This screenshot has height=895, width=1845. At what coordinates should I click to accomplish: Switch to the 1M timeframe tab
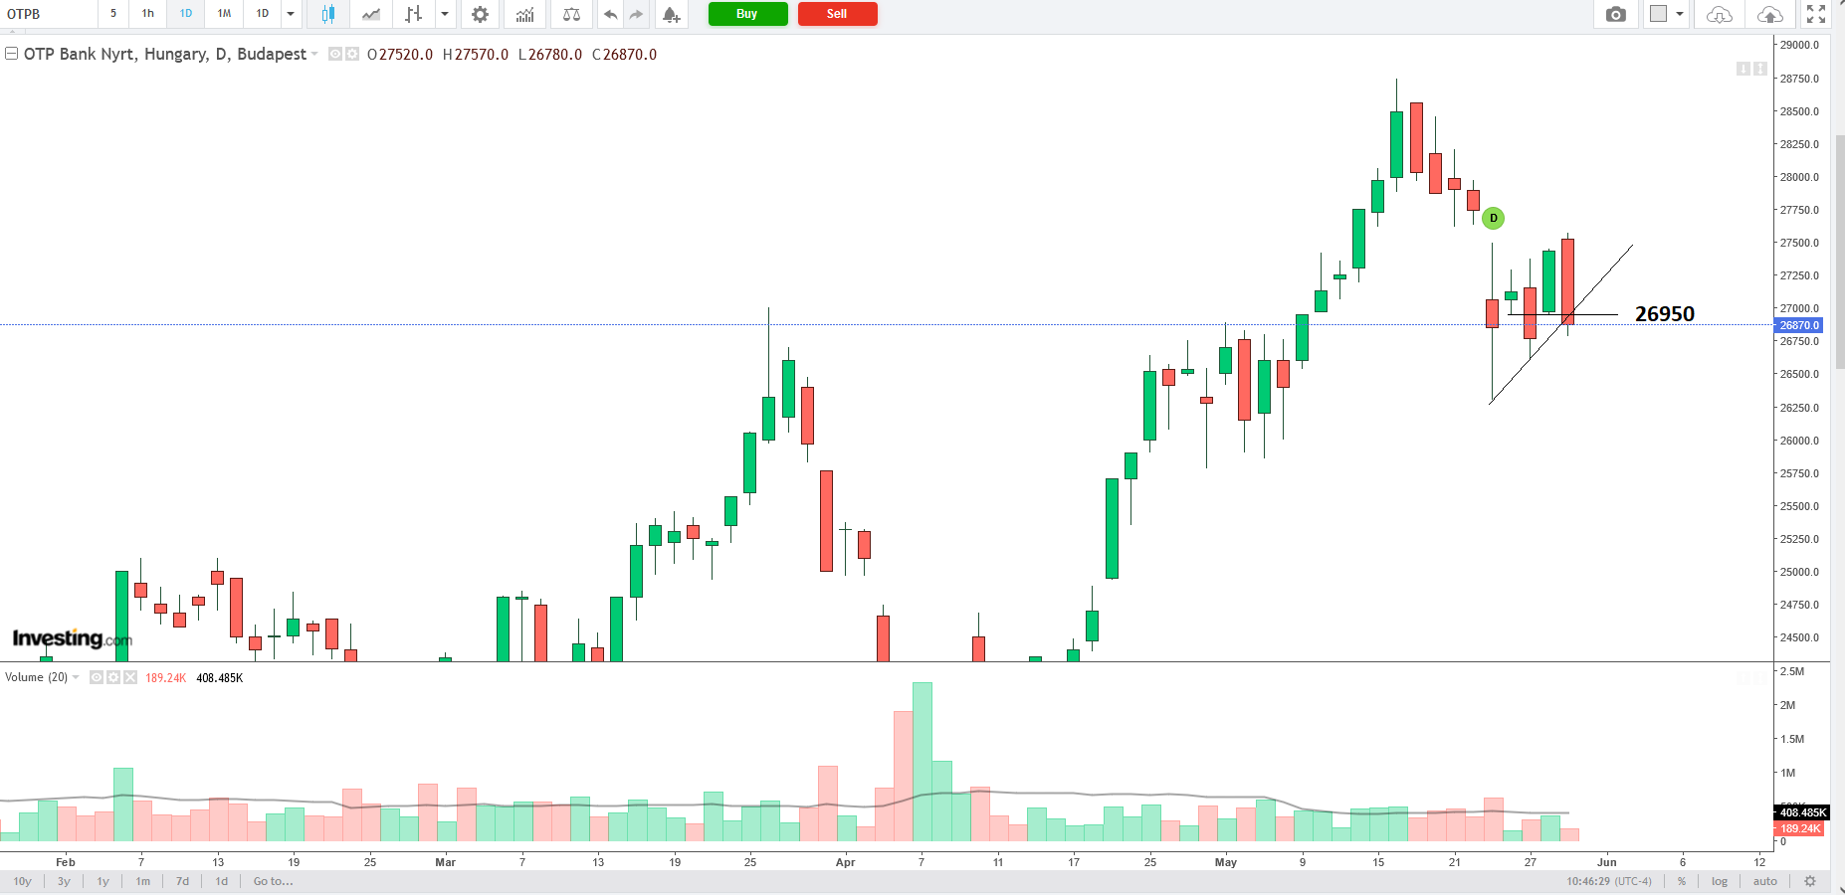[224, 14]
